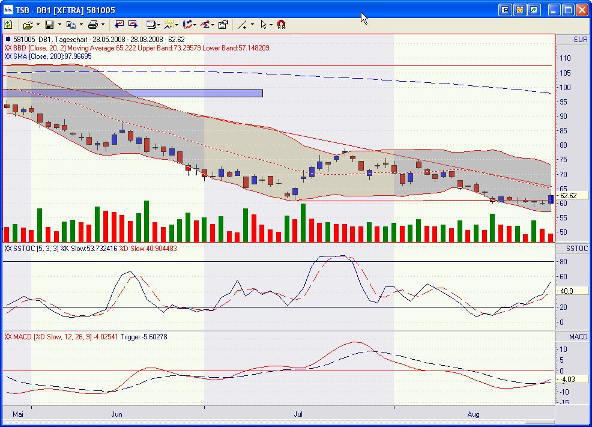Click the SMA [Close, 200] indicator label
Image resolution: width=592 pixels, height=427 pixels.
coord(48,56)
